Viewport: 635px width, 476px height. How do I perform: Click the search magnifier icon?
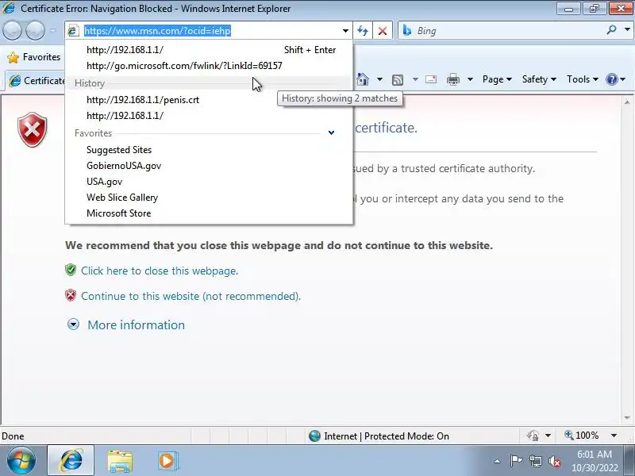click(x=611, y=29)
